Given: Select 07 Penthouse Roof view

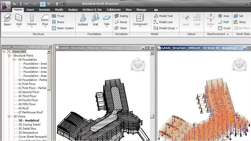Looking at the screenshot, I should click(x=31, y=112).
